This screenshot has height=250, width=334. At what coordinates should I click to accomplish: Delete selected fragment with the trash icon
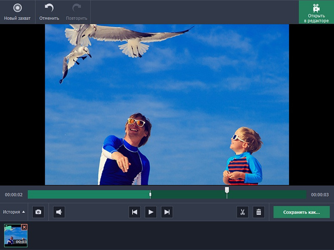[259, 212]
